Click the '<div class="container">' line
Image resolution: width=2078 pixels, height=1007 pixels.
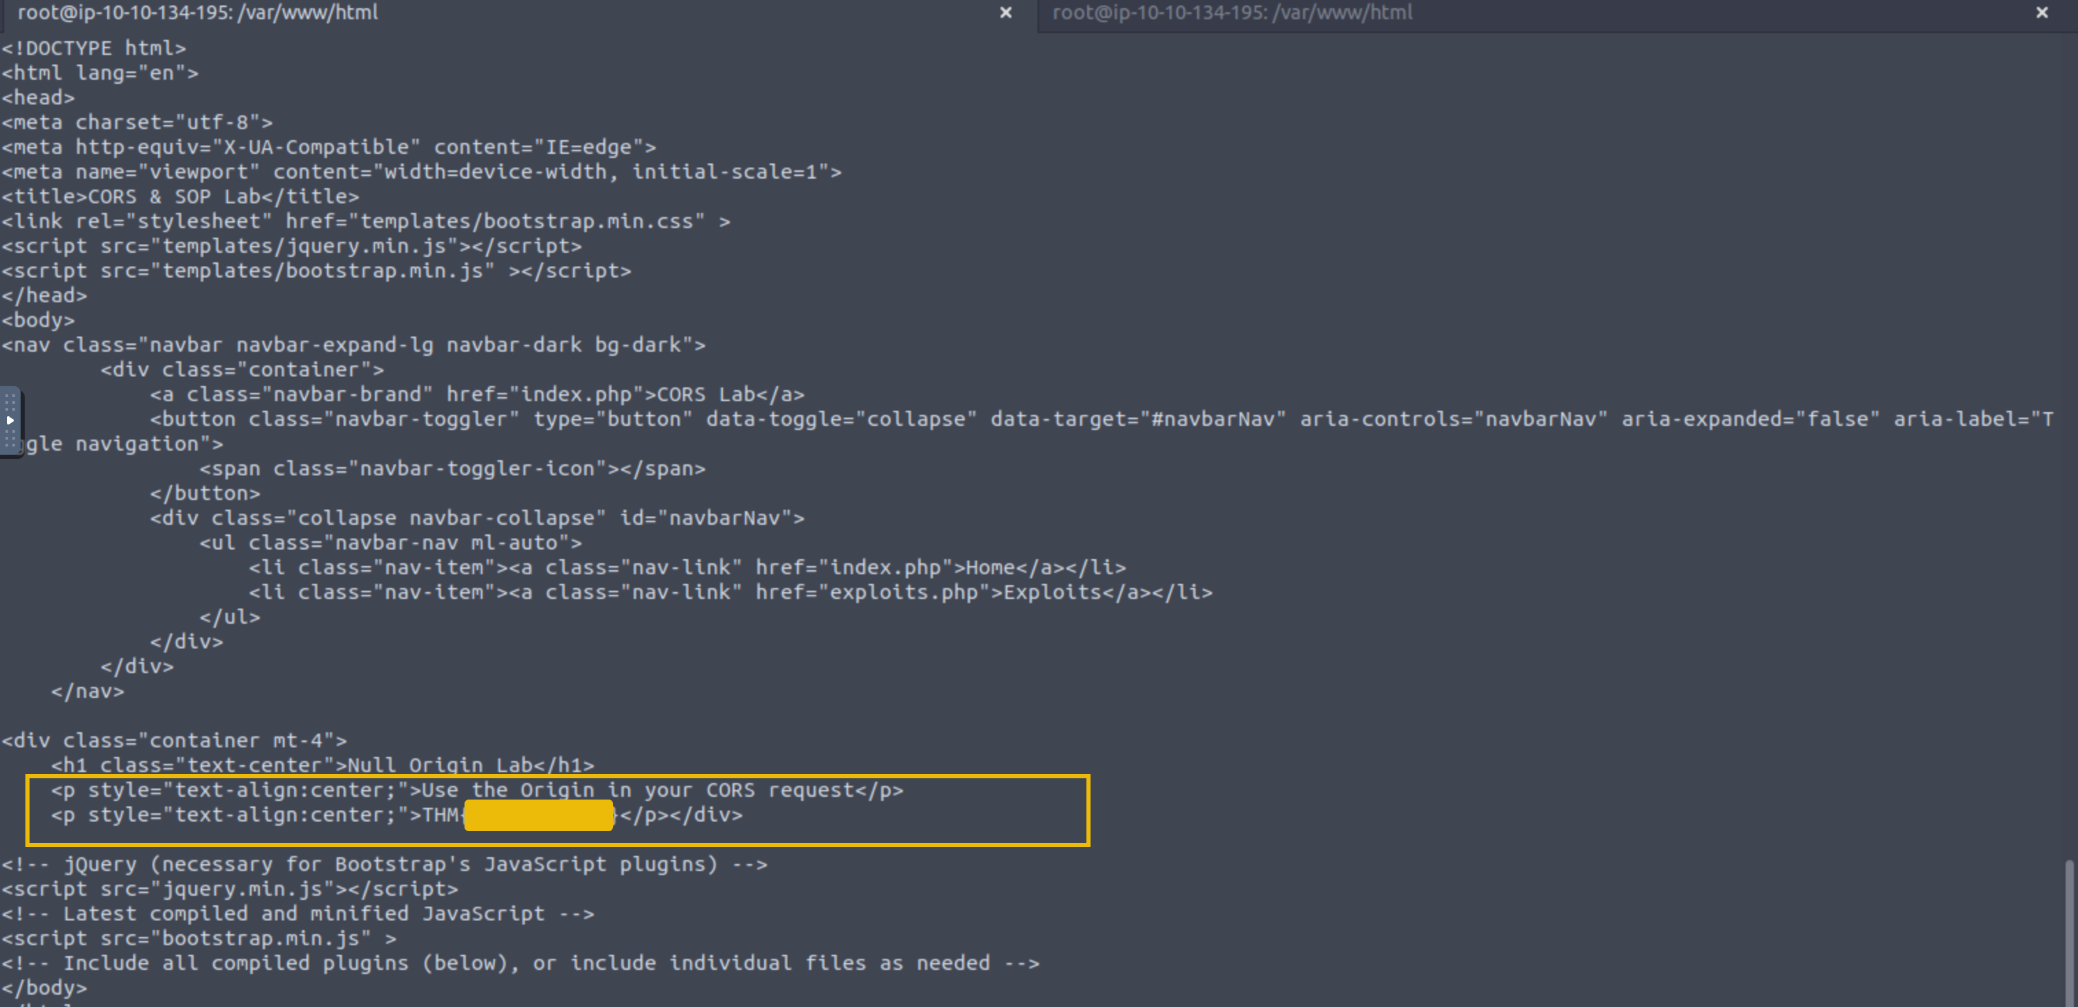coord(242,370)
